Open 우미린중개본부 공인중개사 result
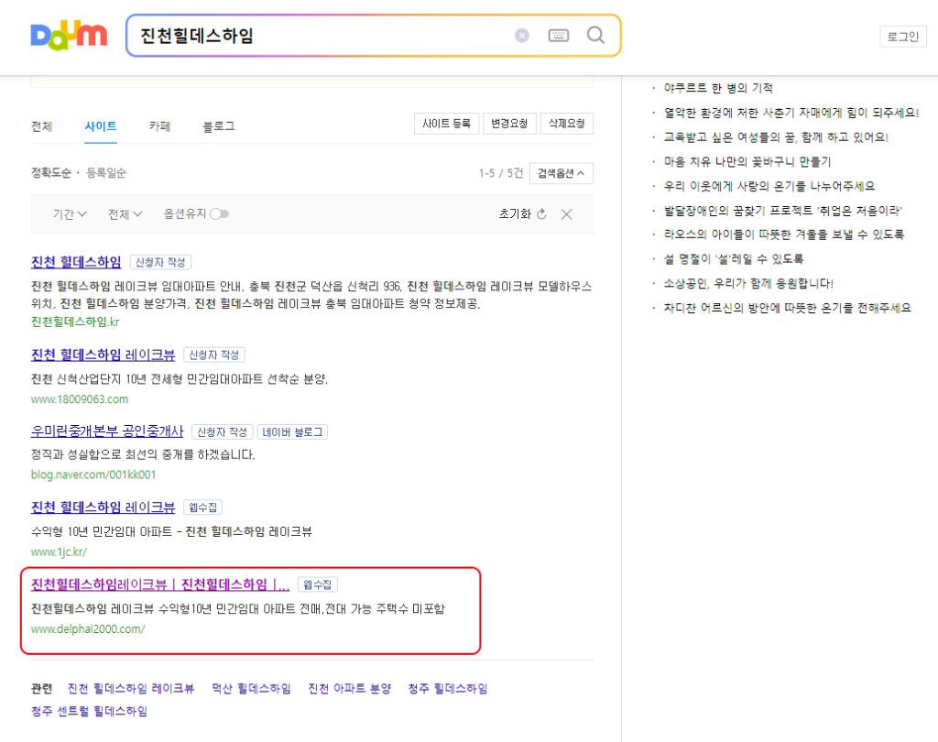938x742 pixels. coord(107,431)
